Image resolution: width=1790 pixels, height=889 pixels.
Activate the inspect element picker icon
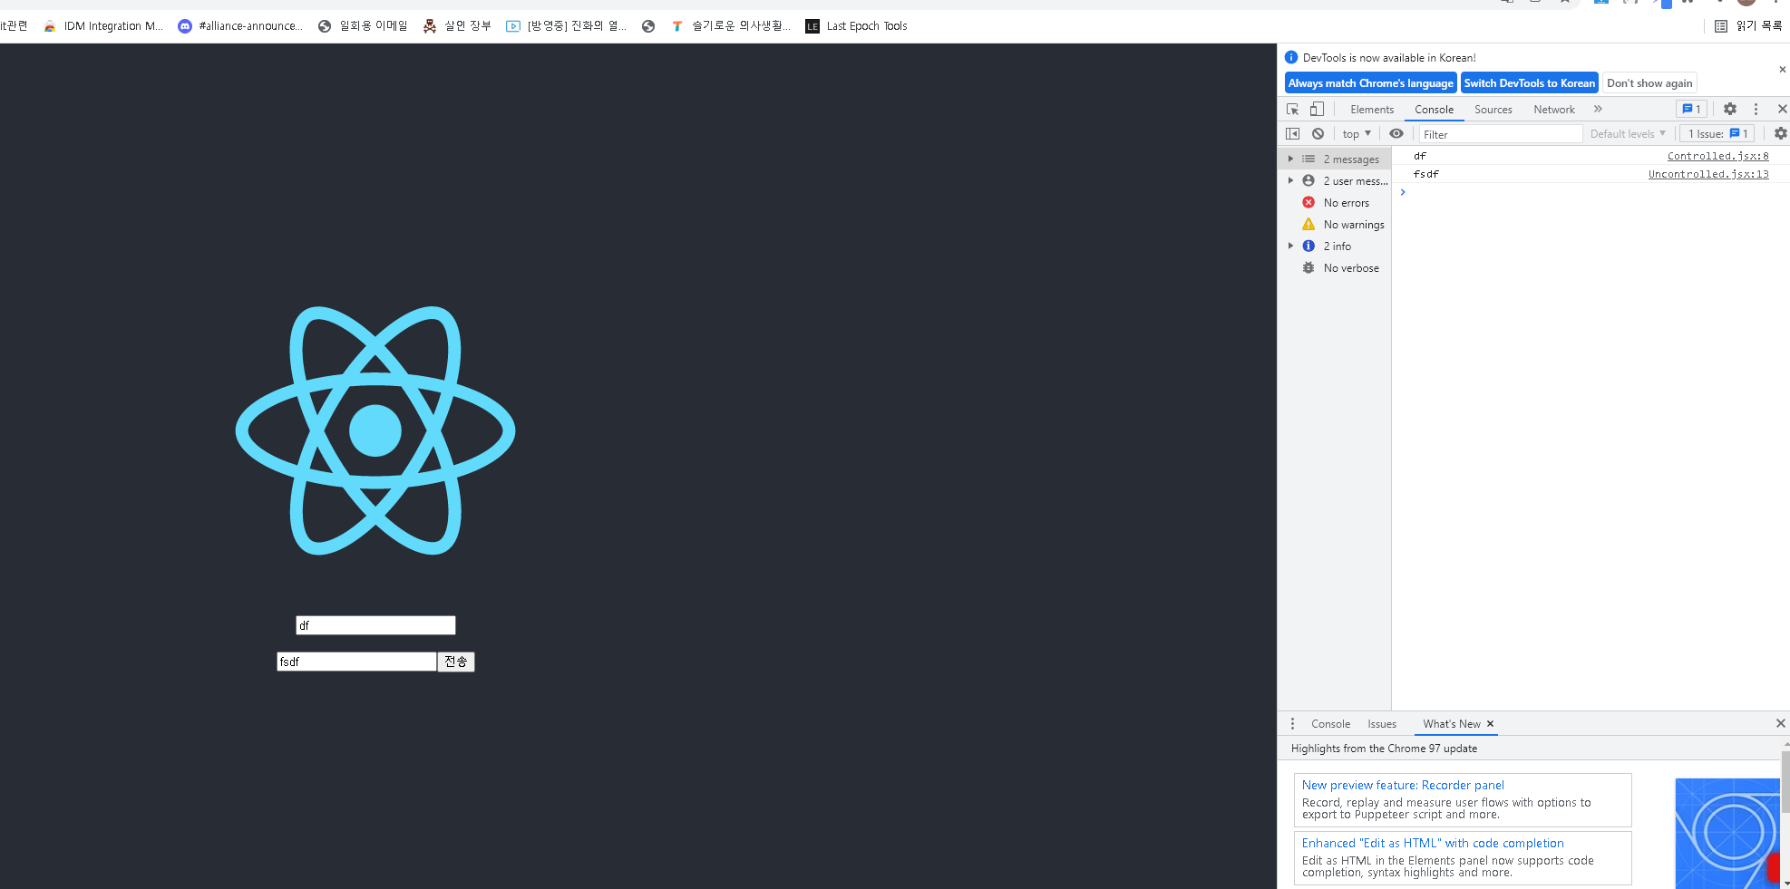point(1292,109)
